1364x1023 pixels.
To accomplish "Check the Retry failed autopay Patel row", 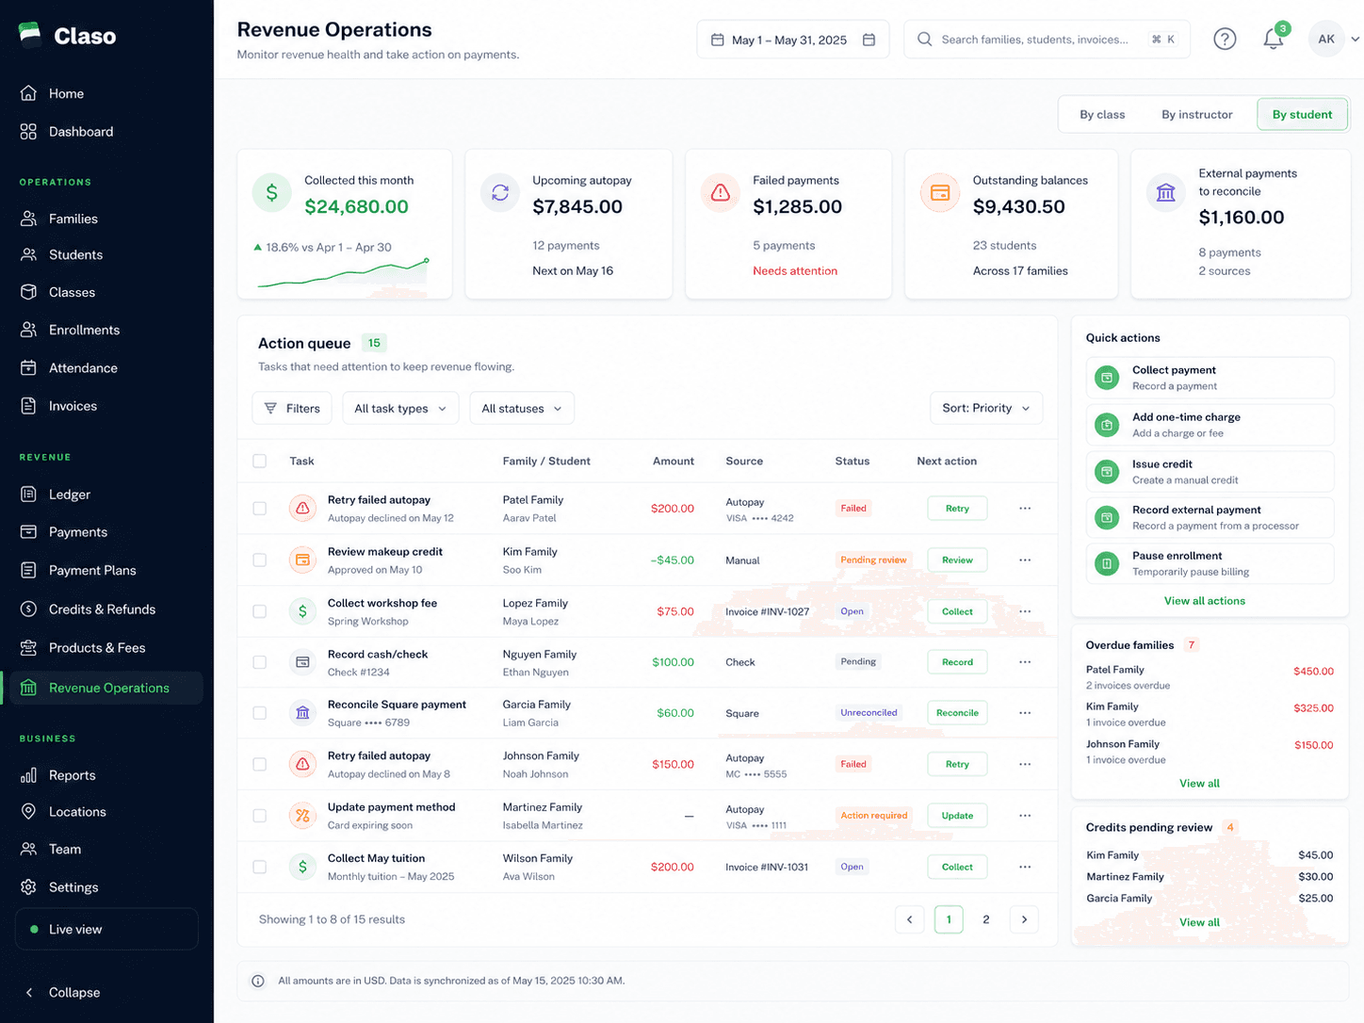I will pyautogui.click(x=259, y=509).
